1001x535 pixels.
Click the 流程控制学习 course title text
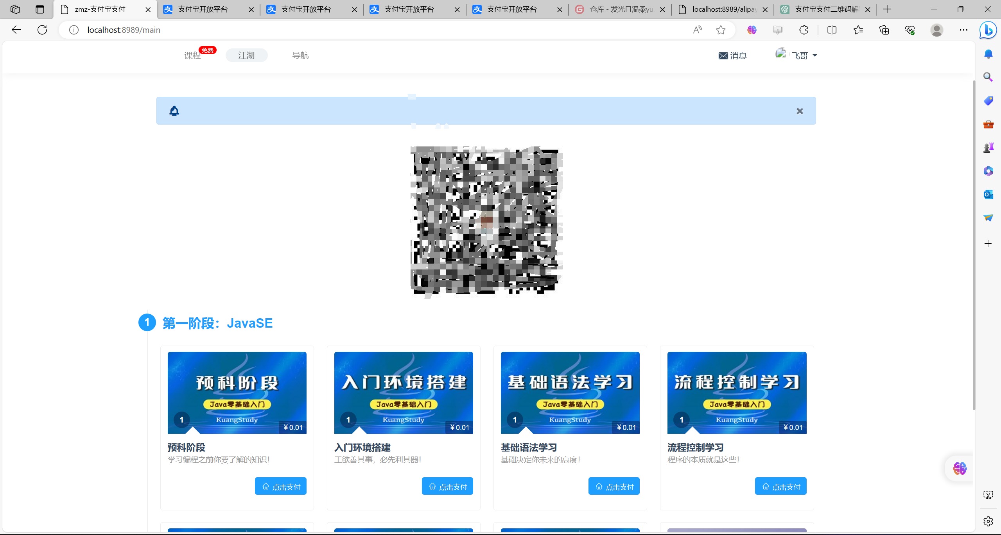click(695, 448)
